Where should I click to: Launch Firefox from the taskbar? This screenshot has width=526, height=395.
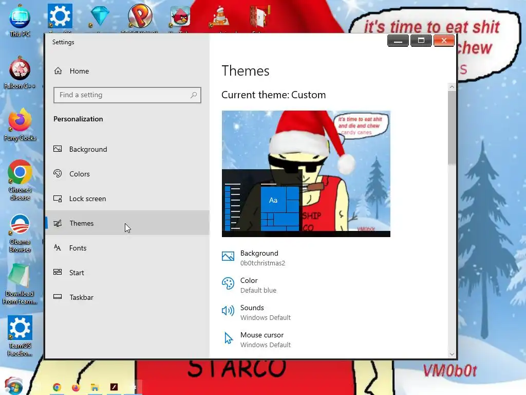pyautogui.click(x=76, y=387)
